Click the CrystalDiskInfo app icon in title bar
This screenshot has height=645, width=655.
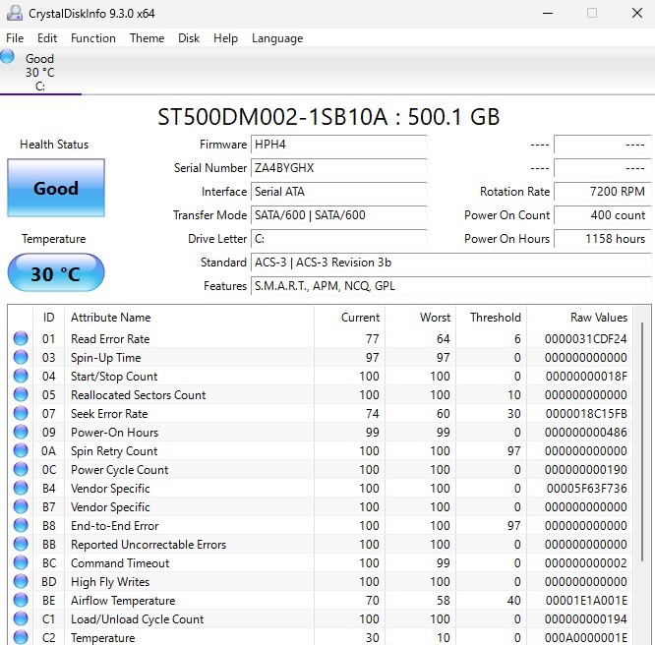[x=14, y=13]
